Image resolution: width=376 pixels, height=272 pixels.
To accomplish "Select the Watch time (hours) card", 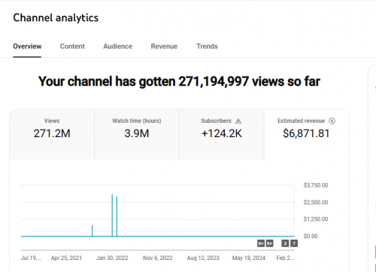I will [x=137, y=134].
